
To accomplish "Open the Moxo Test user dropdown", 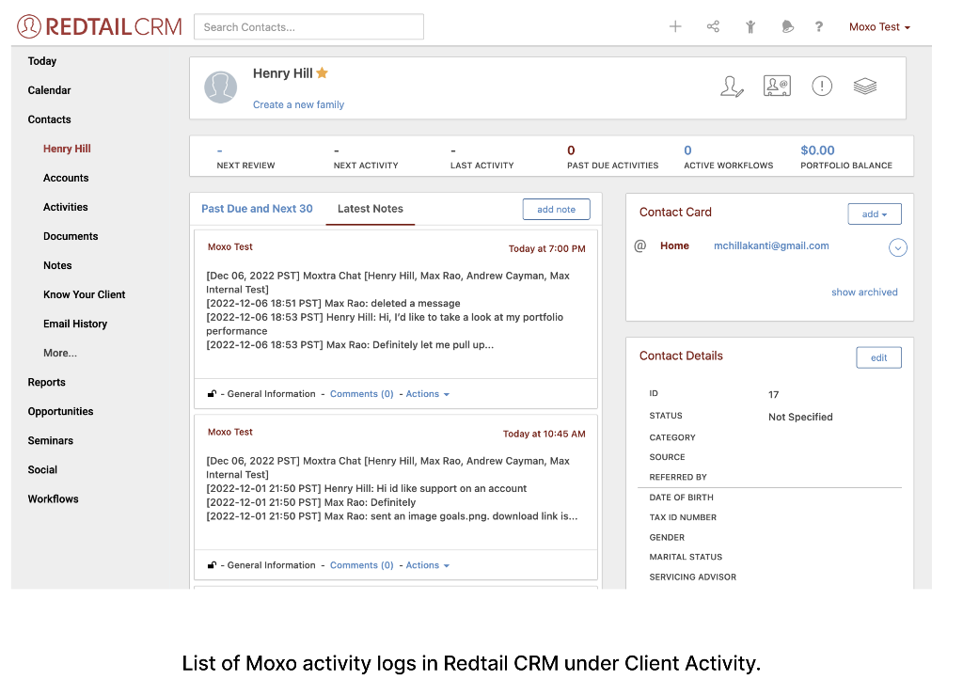I will pyautogui.click(x=879, y=27).
